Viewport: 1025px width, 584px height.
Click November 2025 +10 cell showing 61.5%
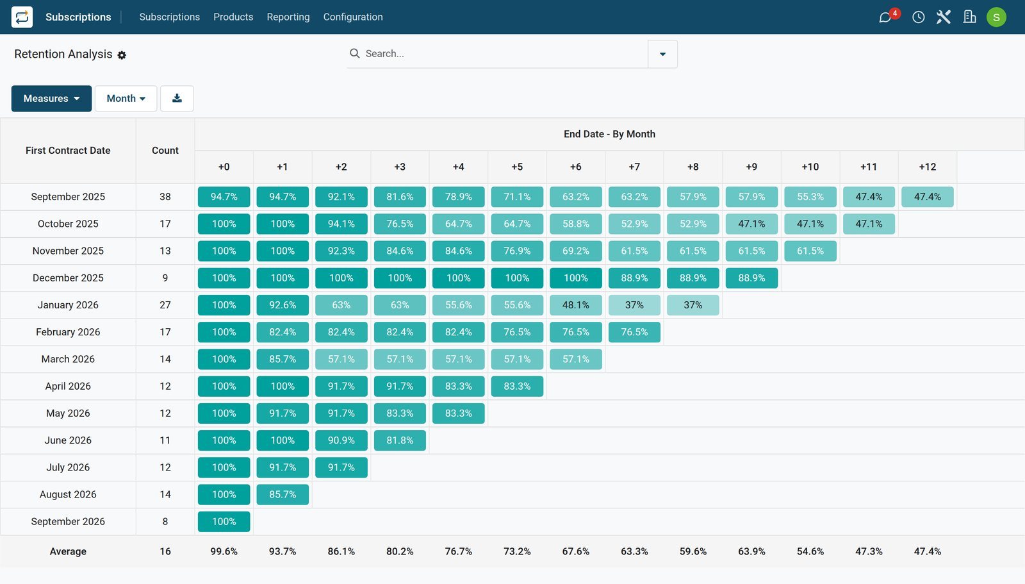point(810,251)
